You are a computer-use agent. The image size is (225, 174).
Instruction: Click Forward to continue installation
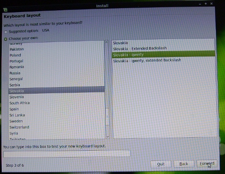click(207, 164)
